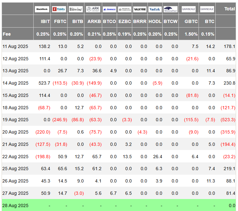The width and height of the screenshot is (238, 211).
Task: Click the Invesco logo
Action: (109, 9)
